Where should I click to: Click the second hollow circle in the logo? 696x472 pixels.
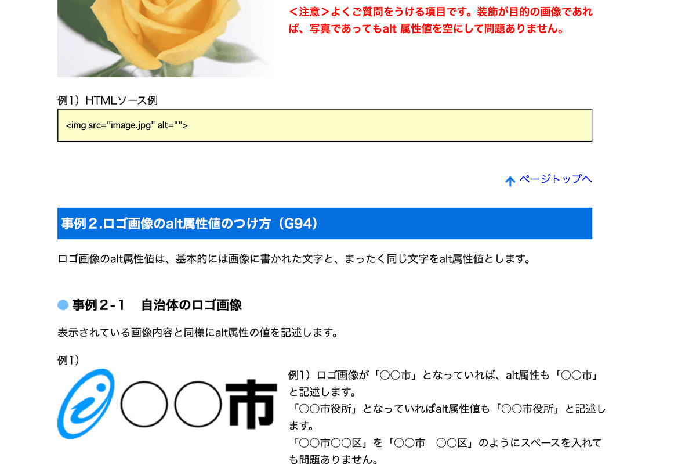tap(197, 405)
